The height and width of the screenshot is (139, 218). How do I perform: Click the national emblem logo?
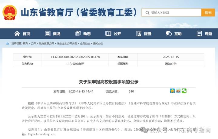pyautogui.click(x=10, y=12)
